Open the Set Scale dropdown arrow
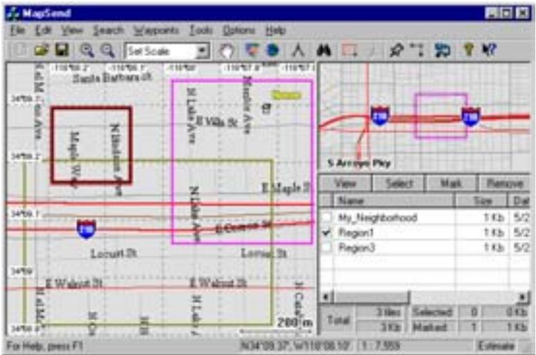 [x=202, y=51]
